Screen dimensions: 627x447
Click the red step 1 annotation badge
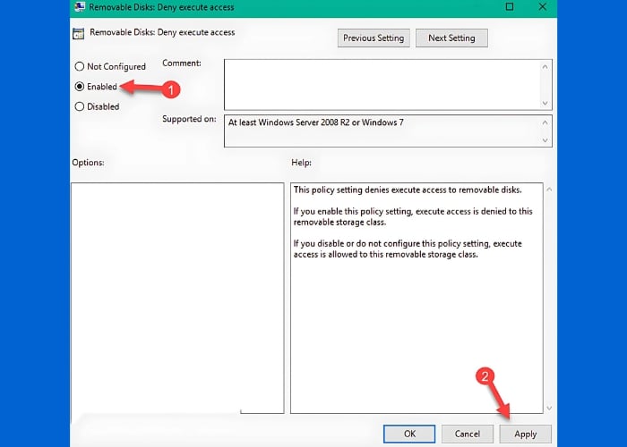click(x=174, y=89)
